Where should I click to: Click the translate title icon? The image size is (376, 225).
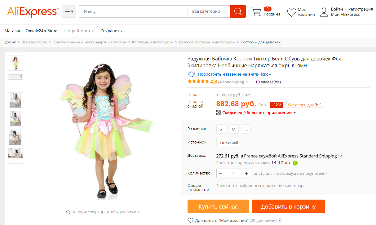coord(191,74)
